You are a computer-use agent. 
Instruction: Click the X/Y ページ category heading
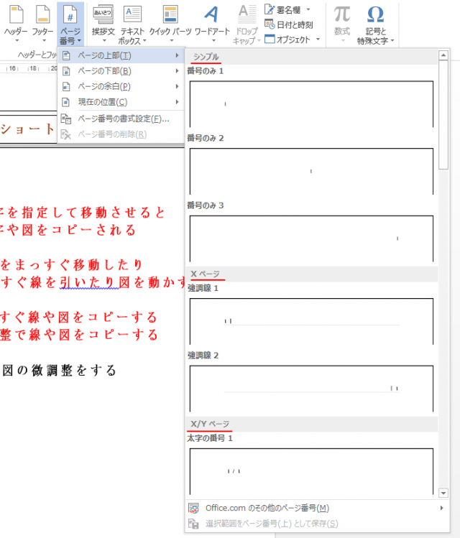tap(210, 424)
